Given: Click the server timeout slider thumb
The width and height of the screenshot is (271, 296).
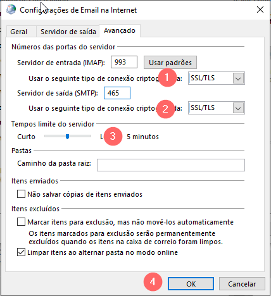Looking at the screenshot, I should tap(67, 137).
